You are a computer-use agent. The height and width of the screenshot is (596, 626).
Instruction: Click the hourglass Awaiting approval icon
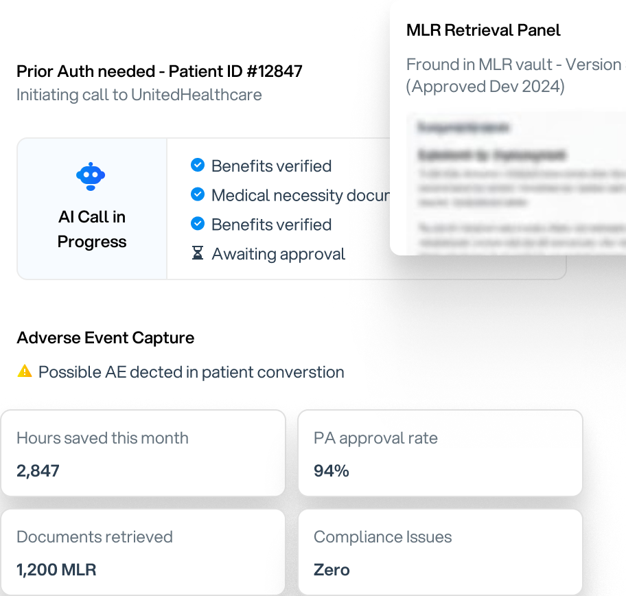198,253
